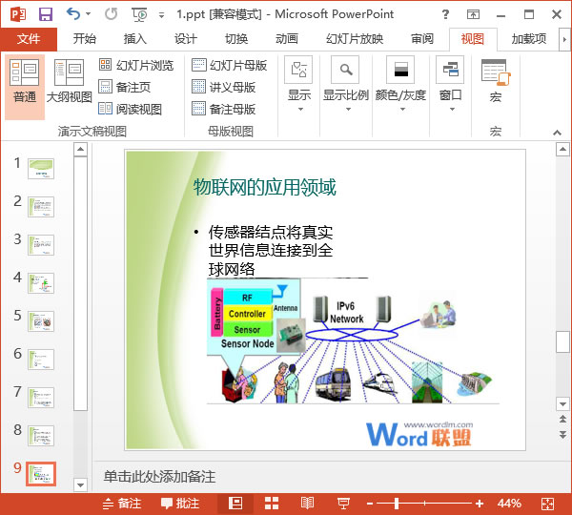Open the undo history dropdown arrow
572x515 pixels.
point(89,14)
